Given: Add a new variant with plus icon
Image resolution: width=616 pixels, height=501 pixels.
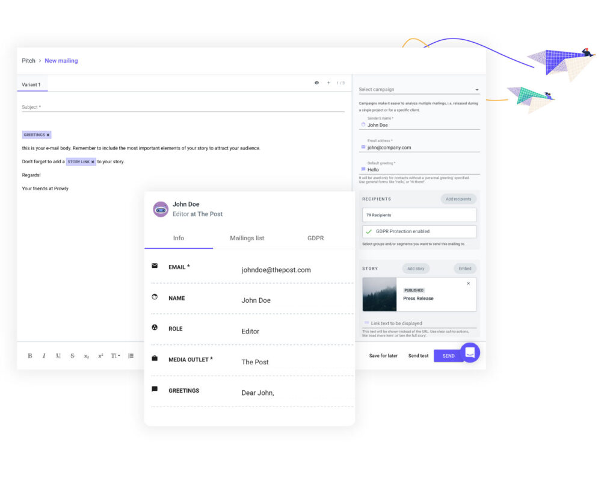Looking at the screenshot, I should click(x=328, y=83).
